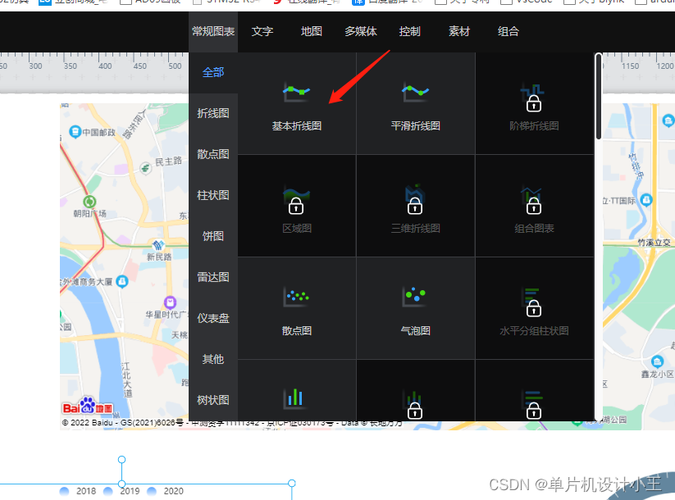This screenshot has width=675, height=500.
Task: Click the 鑫龙小区 marker on right map
Action: [x=657, y=361]
